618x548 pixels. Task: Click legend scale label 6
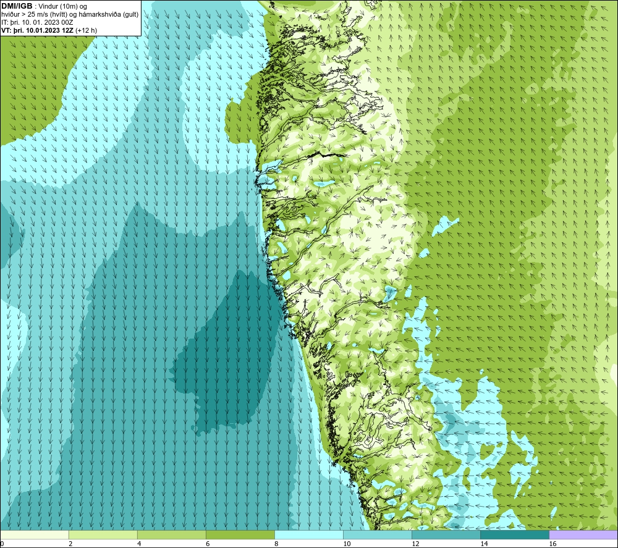(x=208, y=544)
